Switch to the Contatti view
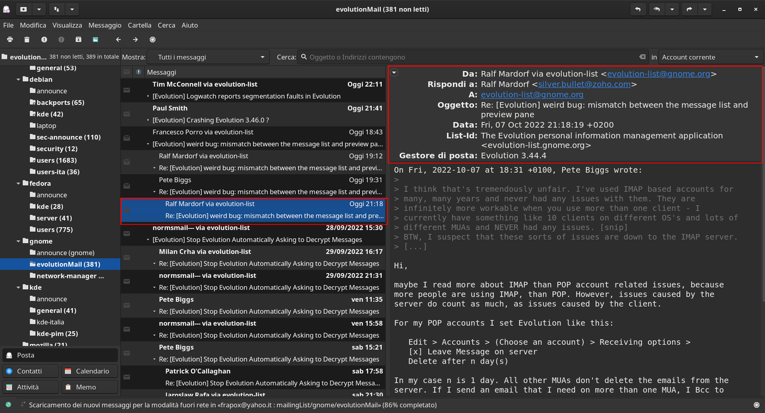 point(30,371)
